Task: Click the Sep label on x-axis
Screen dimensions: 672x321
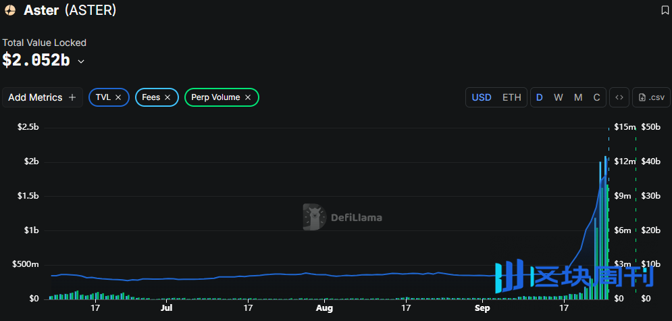Action: pos(483,307)
